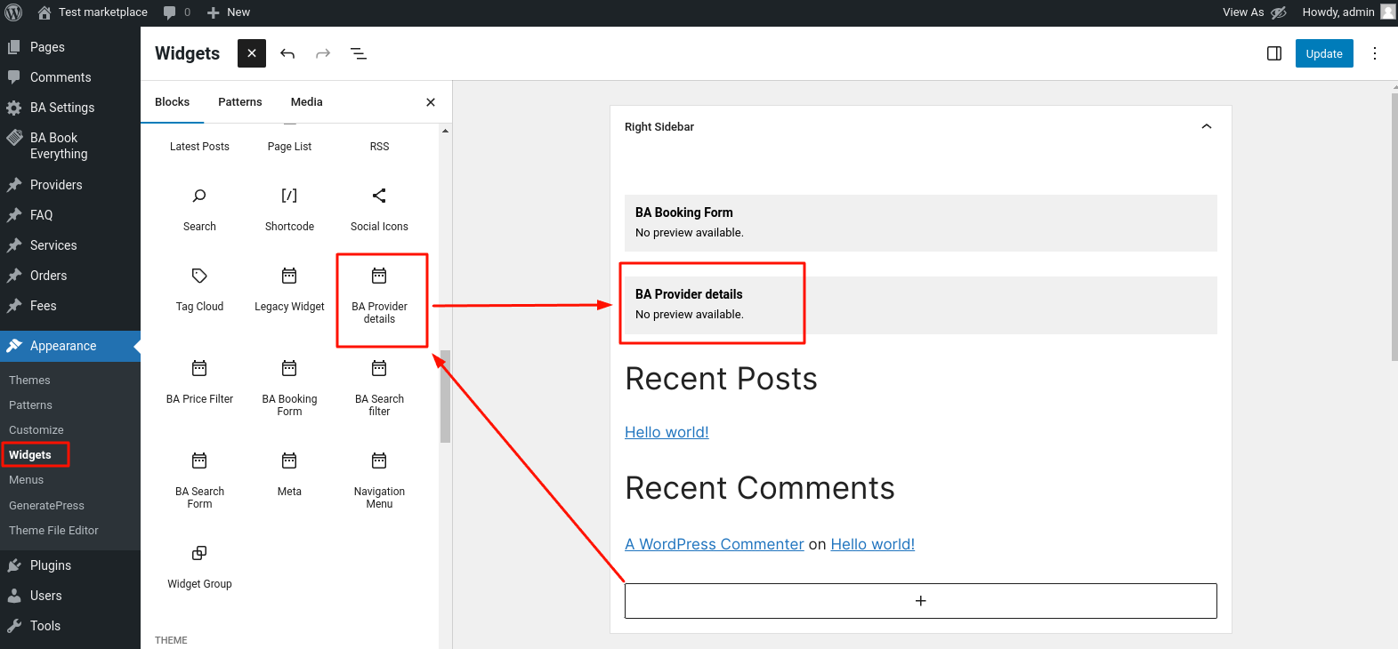Open the Appearance menu

coord(70,346)
